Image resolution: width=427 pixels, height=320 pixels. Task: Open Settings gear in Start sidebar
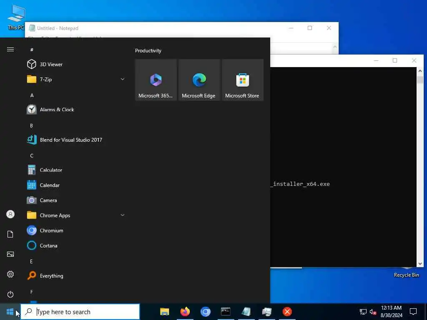click(x=10, y=274)
